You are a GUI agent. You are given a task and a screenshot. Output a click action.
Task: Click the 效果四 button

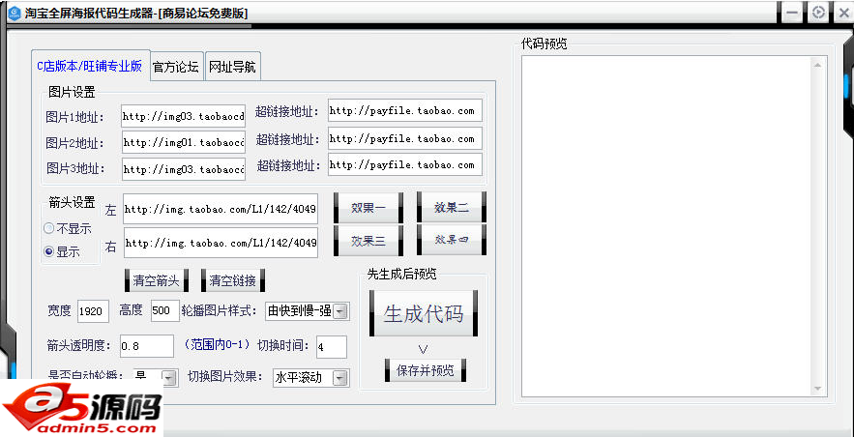click(x=452, y=240)
